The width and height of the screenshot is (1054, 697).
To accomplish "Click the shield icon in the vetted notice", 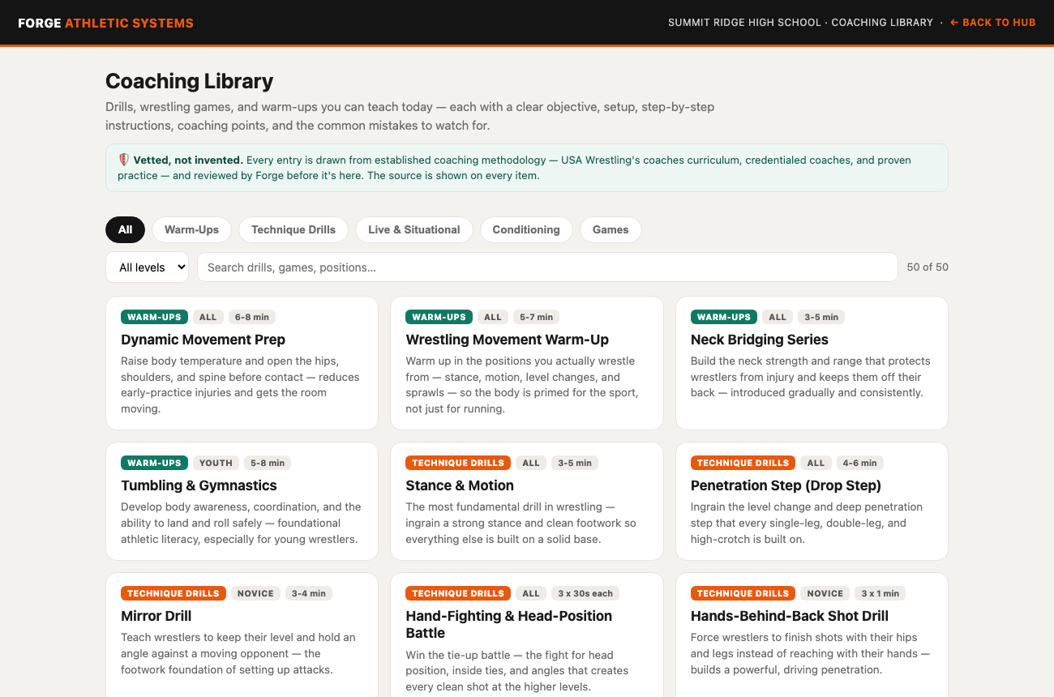I will tap(123, 160).
